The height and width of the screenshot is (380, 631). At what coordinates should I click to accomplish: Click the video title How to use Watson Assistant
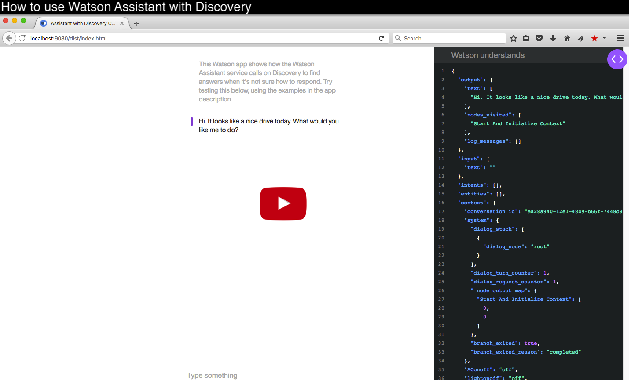coord(126,7)
